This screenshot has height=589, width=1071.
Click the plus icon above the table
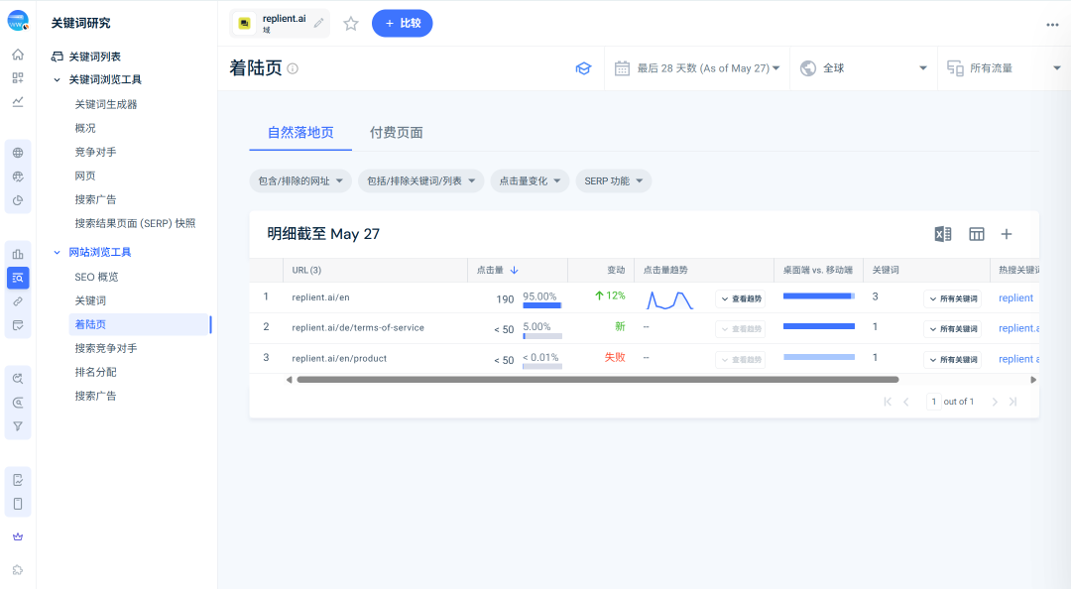(1007, 234)
